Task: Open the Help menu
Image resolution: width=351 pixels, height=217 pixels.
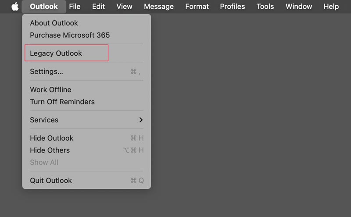Action: pyautogui.click(x=331, y=7)
